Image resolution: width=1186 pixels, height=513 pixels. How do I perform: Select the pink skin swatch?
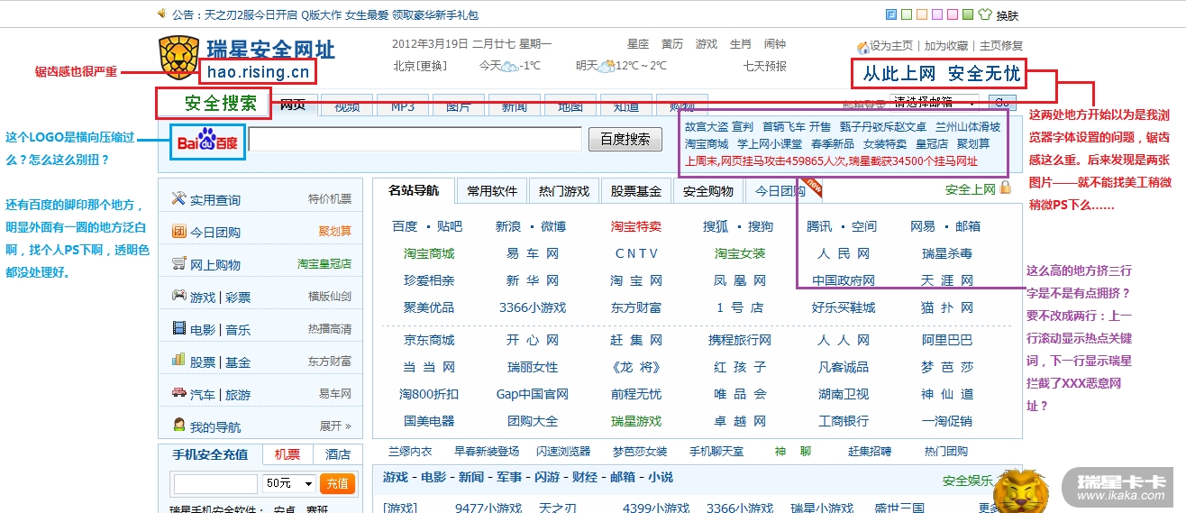[953, 14]
